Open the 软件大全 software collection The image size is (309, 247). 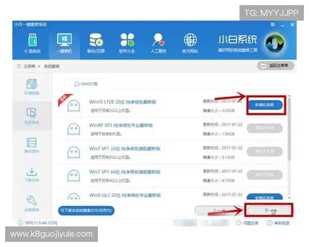tap(127, 43)
